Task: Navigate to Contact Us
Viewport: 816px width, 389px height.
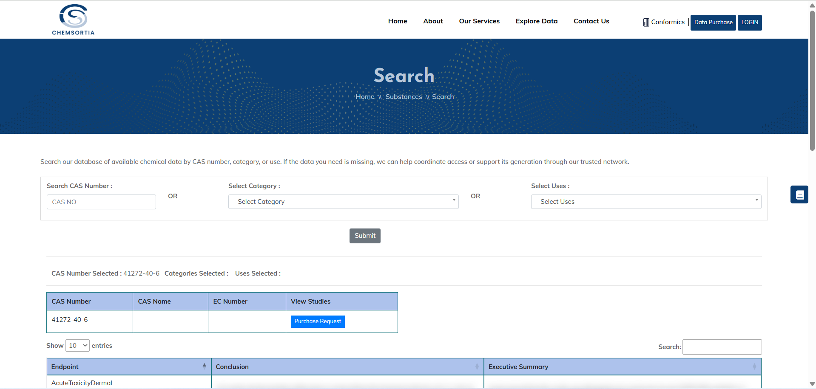Action: (591, 21)
